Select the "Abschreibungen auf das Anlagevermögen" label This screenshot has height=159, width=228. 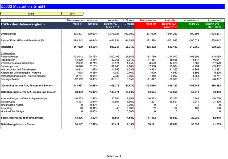point(24,99)
